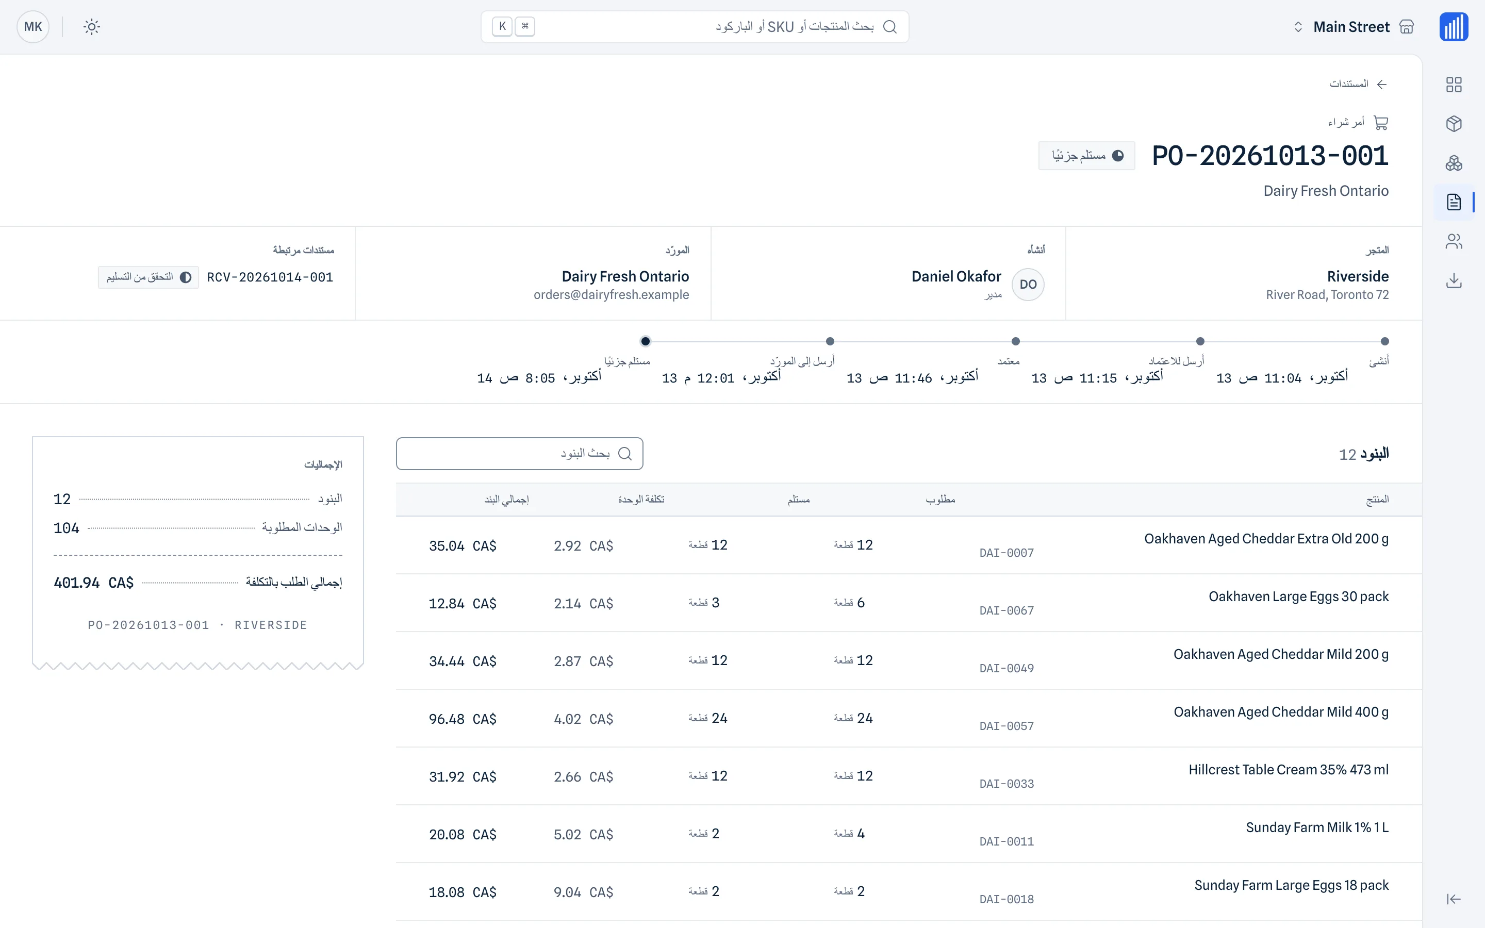This screenshot has height=928, width=1485.
Task: Click the storefront icon beside Main Street
Action: point(1407,27)
